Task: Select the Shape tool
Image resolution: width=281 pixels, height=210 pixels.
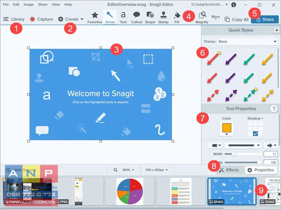Action: pyautogui.click(x=150, y=18)
